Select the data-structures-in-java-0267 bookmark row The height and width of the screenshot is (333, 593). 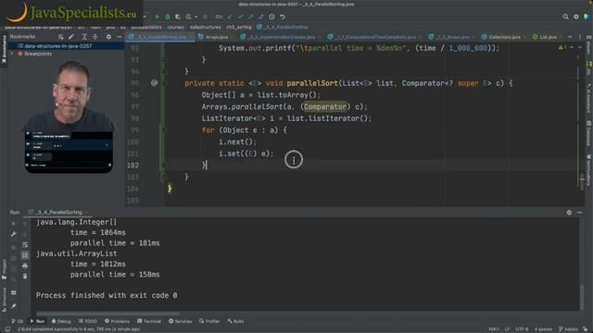[67, 45]
